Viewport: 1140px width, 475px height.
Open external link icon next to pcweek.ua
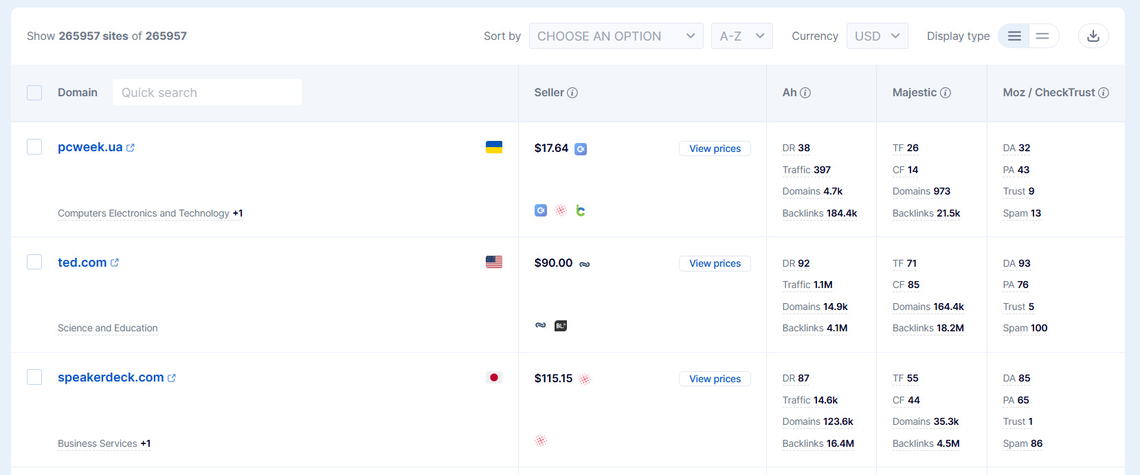tap(131, 148)
